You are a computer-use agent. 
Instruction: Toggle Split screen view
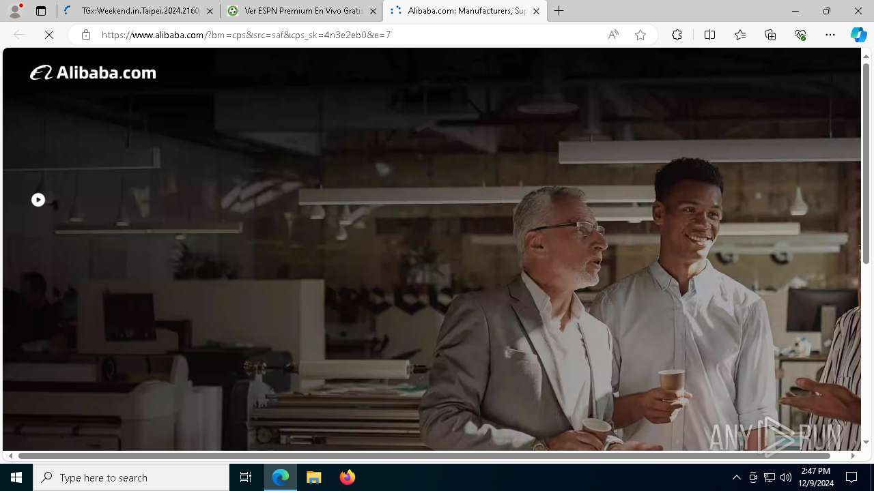[x=709, y=35]
